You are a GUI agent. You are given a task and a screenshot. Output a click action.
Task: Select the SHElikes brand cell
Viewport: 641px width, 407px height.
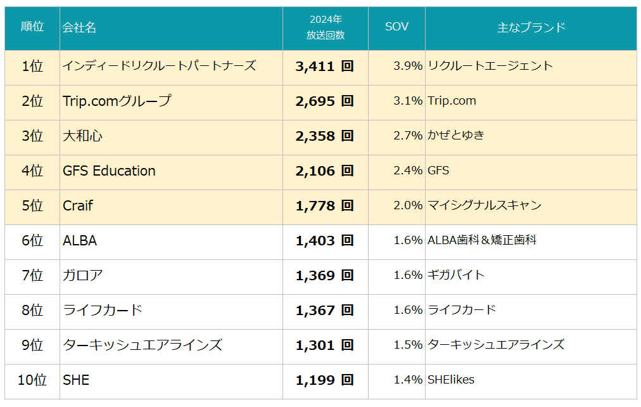(451, 380)
